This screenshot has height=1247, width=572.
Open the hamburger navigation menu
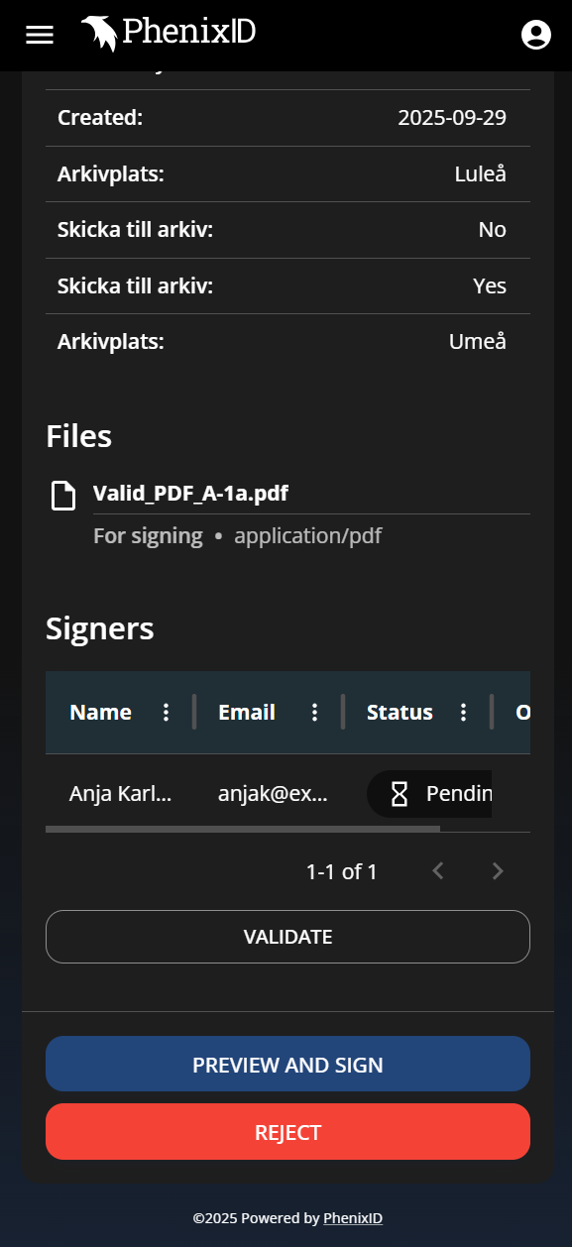[40, 35]
